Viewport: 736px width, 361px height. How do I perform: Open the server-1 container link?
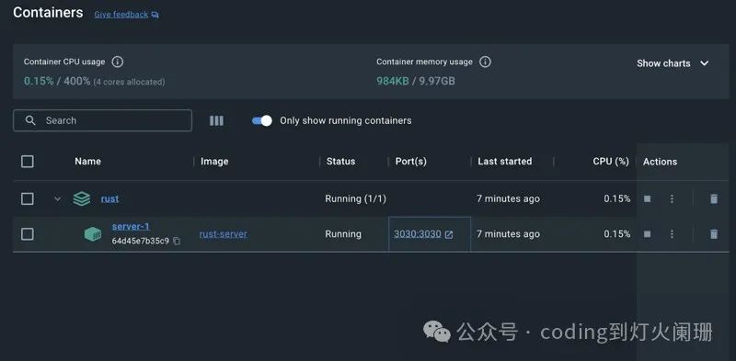click(131, 227)
